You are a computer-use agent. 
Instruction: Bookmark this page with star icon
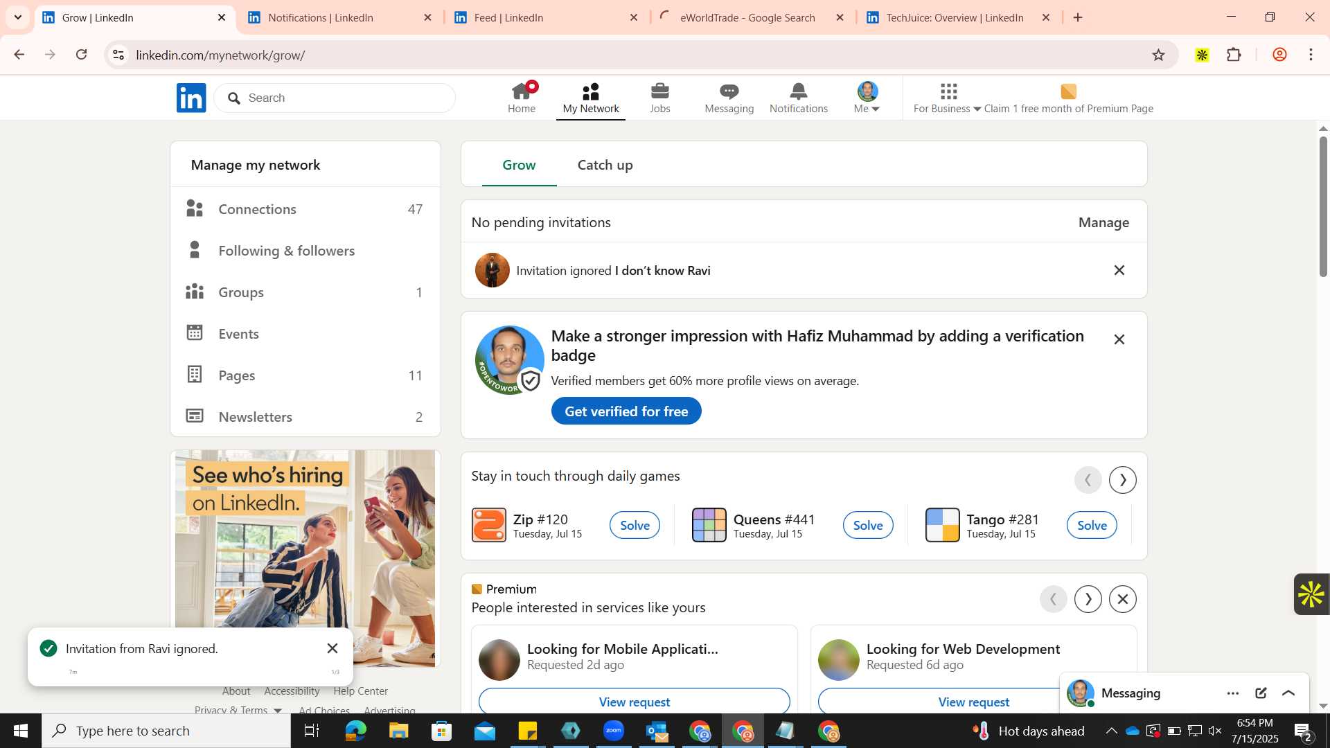coord(1158,55)
